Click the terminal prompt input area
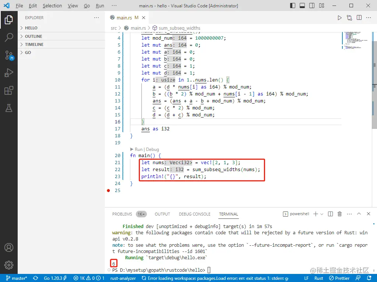This screenshot has height=282, width=377. (209, 270)
